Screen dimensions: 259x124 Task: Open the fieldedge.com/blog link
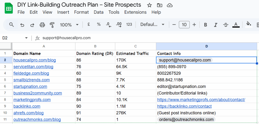[31, 73]
